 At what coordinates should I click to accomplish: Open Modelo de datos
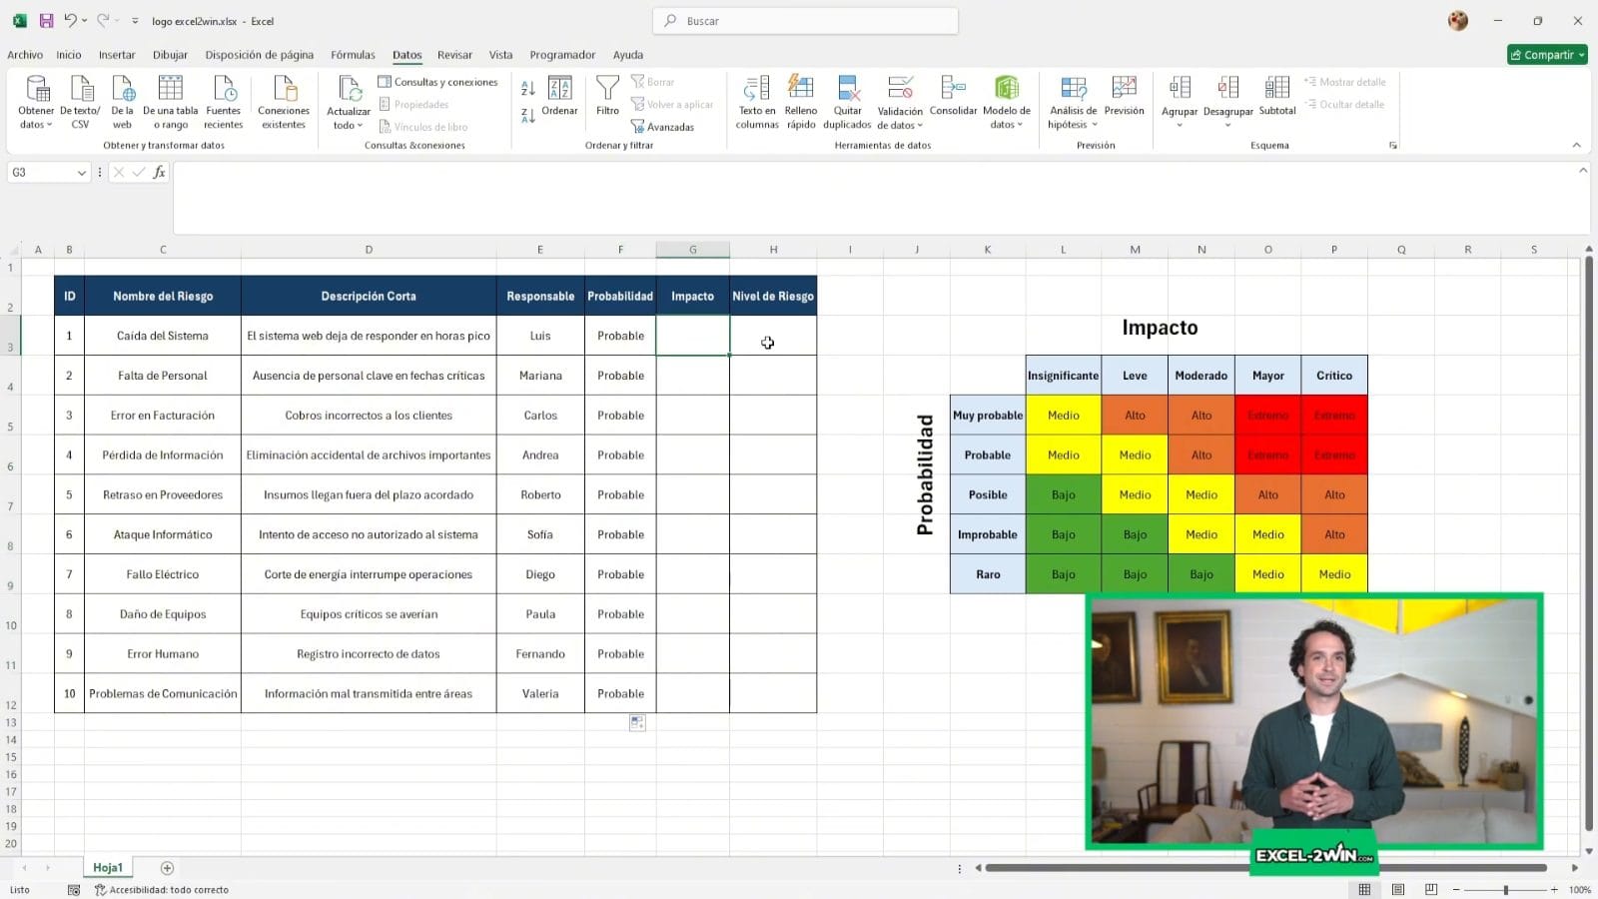pos(1007,102)
